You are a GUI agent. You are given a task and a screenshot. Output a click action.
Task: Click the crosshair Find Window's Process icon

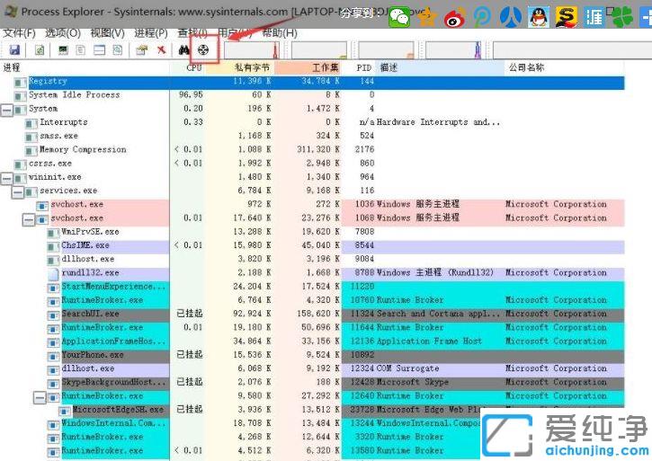(203, 50)
